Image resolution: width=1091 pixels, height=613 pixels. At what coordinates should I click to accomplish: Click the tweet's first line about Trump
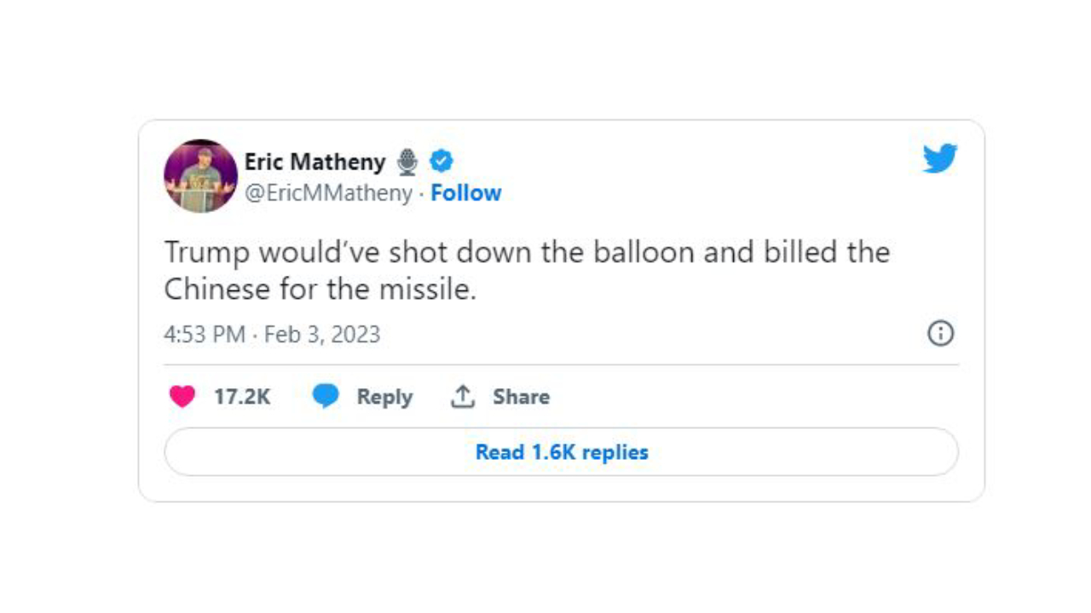pos(526,253)
